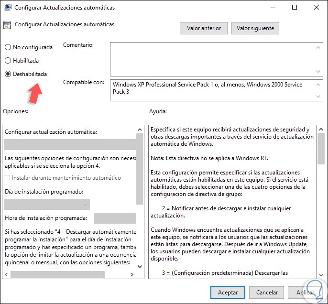Click the 'Compatible con:' label

[84, 82]
